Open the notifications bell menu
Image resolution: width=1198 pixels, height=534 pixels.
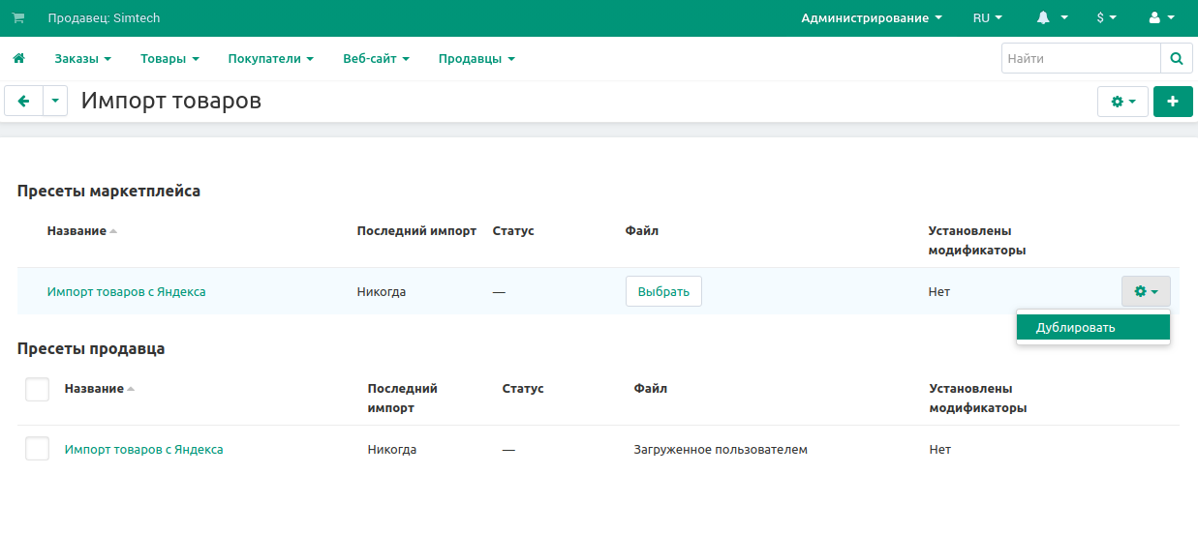click(1052, 18)
